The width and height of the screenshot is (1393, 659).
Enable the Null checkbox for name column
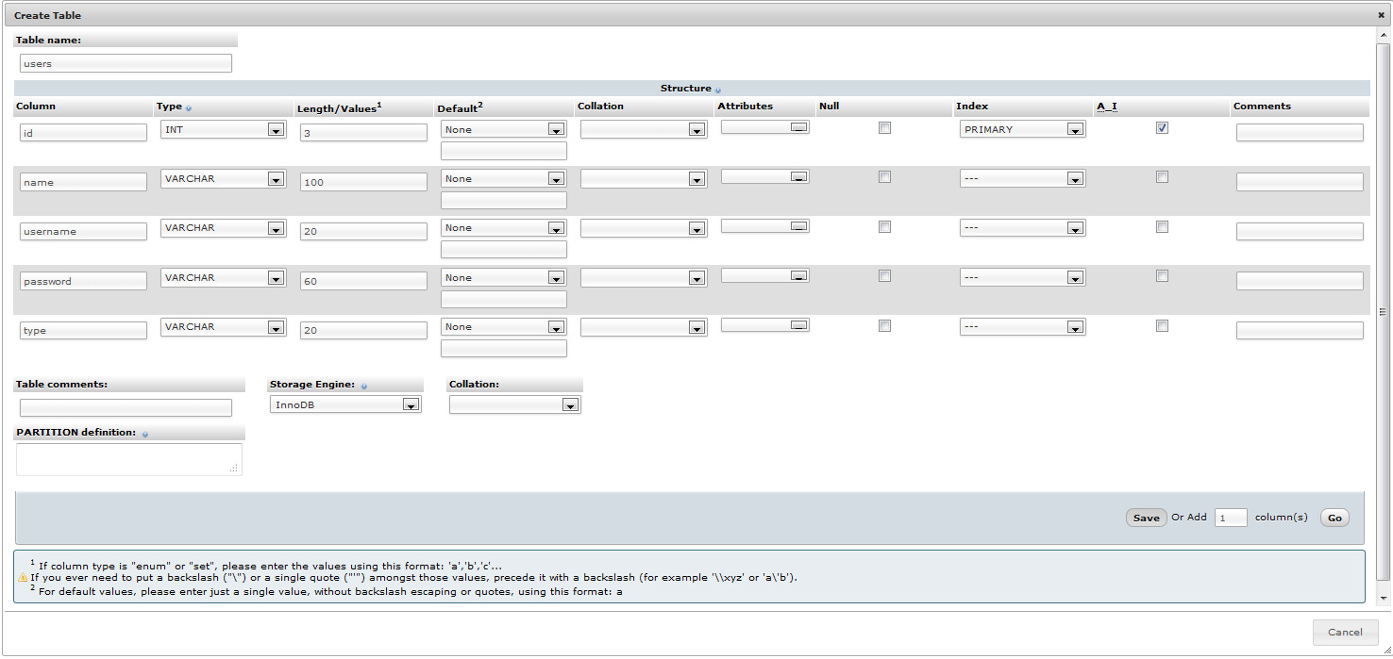[x=884, y=177]
